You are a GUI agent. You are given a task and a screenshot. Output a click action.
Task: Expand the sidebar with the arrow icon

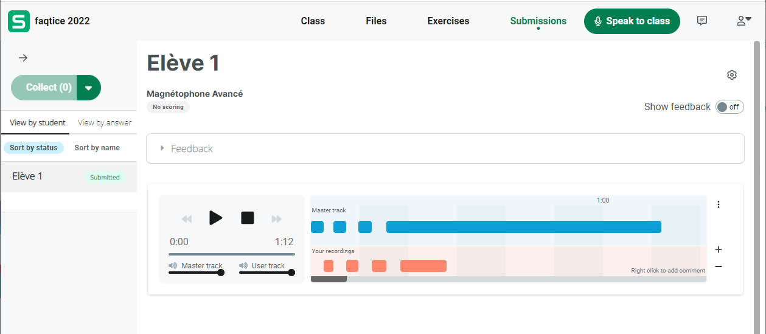(x=23, y=58)
